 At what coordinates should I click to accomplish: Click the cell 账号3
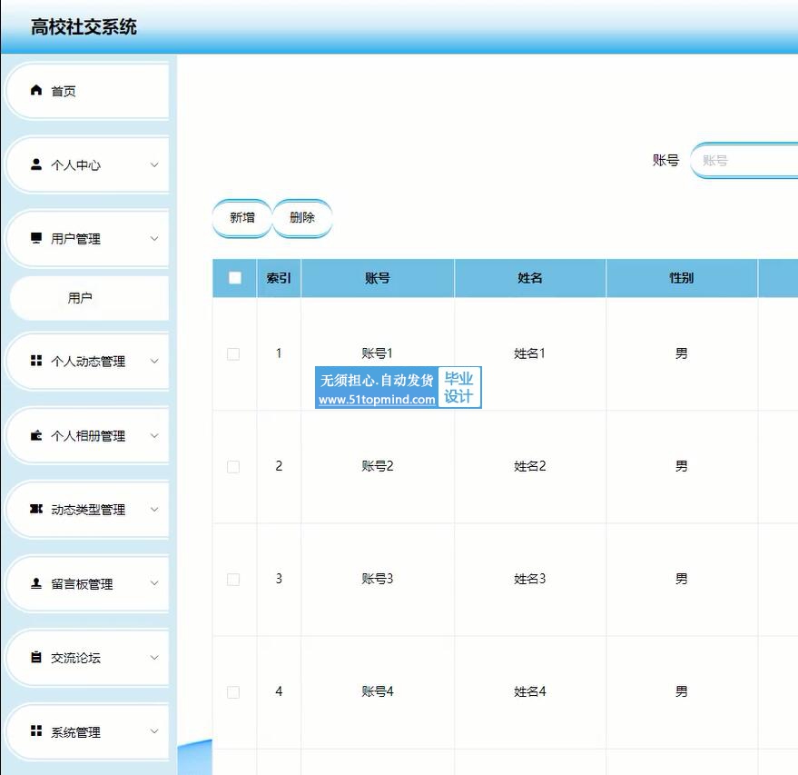[x=377, y=579]
